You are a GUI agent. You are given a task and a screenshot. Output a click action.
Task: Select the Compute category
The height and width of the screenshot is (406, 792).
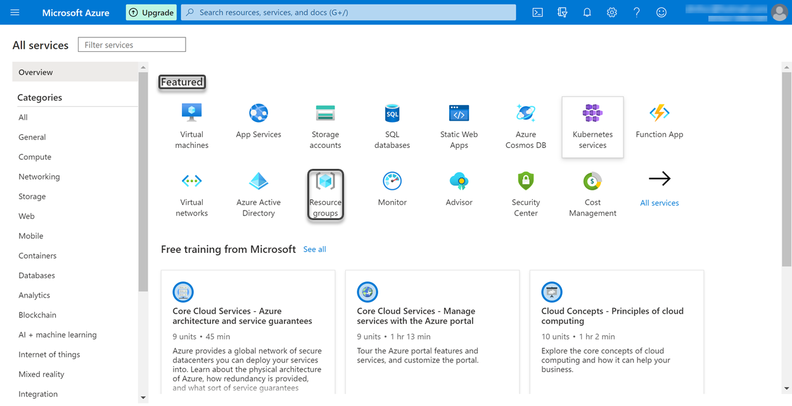(x=35, y=157)
